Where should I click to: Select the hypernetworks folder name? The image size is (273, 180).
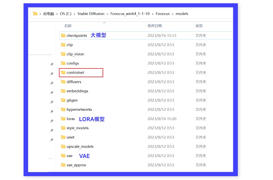[x=79, y=110]
